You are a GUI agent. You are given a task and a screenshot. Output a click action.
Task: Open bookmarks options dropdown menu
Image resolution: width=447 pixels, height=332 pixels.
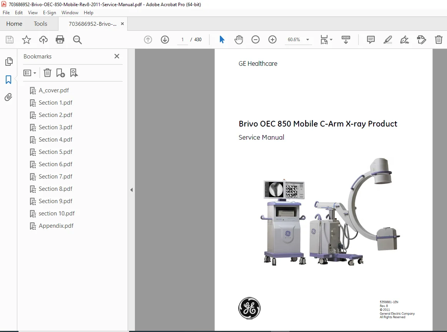30,73
